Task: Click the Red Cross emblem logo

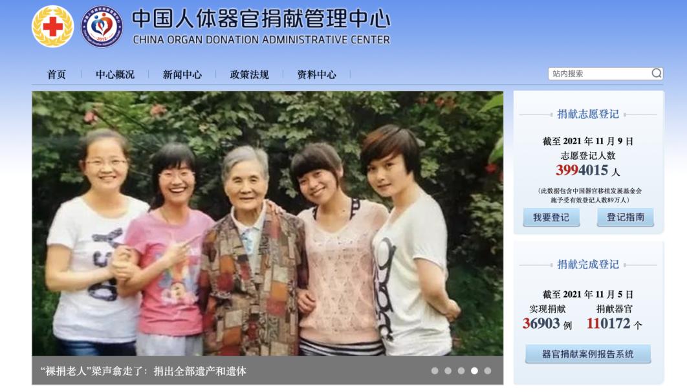Action: click(52, 27)
